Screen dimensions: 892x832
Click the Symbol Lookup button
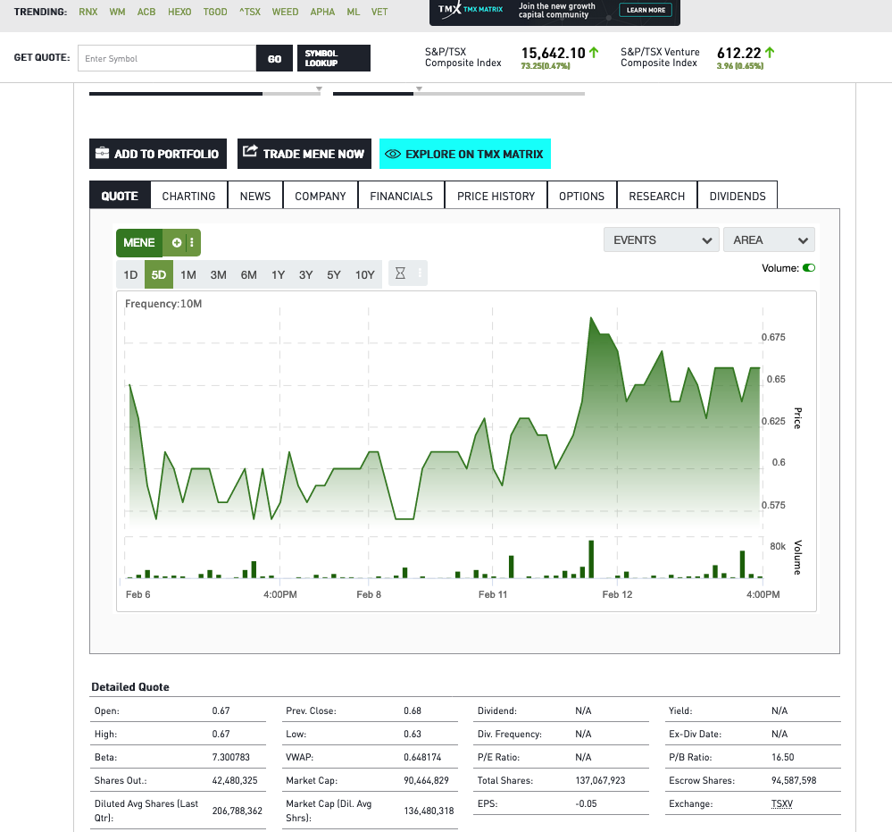[x=332, y=58]
